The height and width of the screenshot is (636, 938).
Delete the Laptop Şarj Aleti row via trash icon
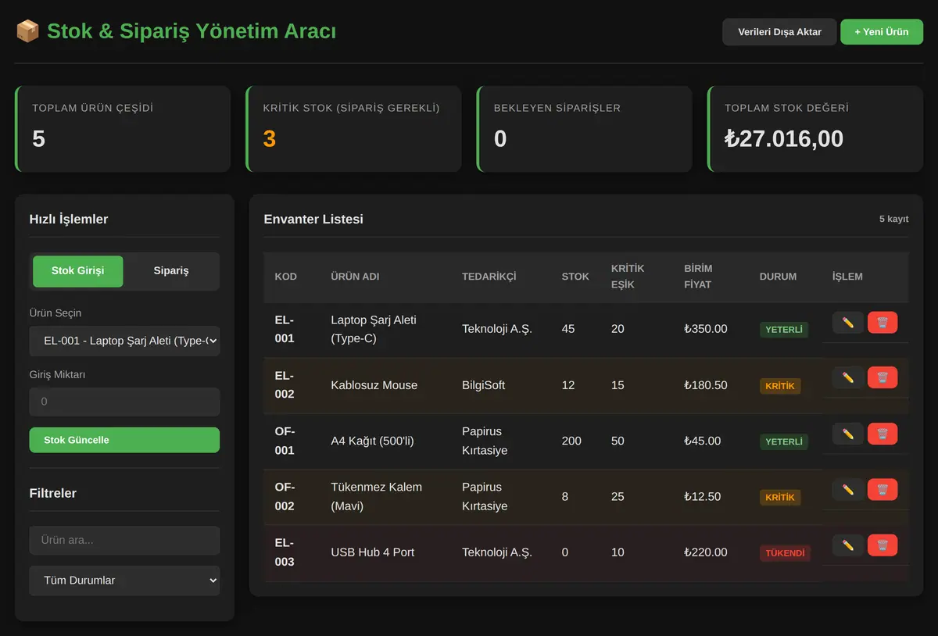tap(883, 323)
